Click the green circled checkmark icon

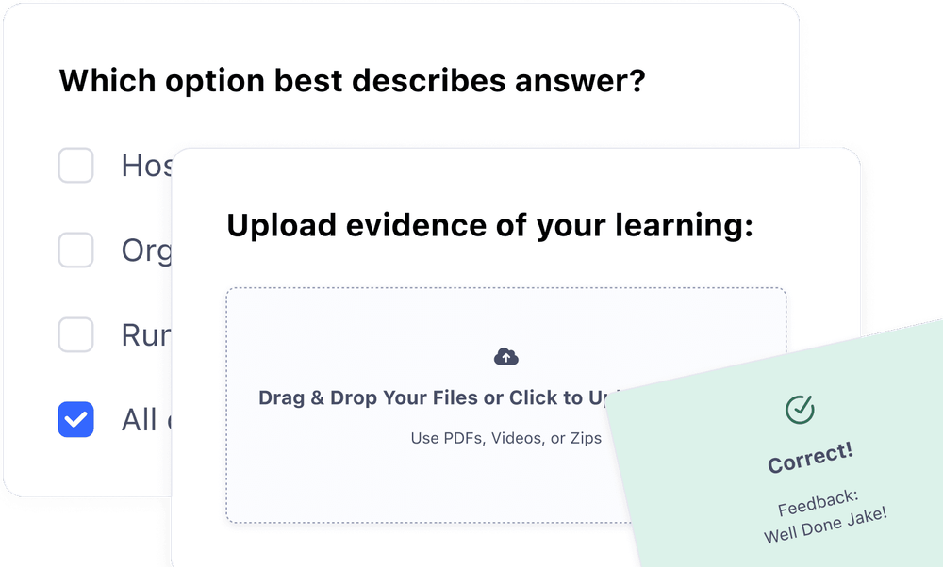coord(800,409)
